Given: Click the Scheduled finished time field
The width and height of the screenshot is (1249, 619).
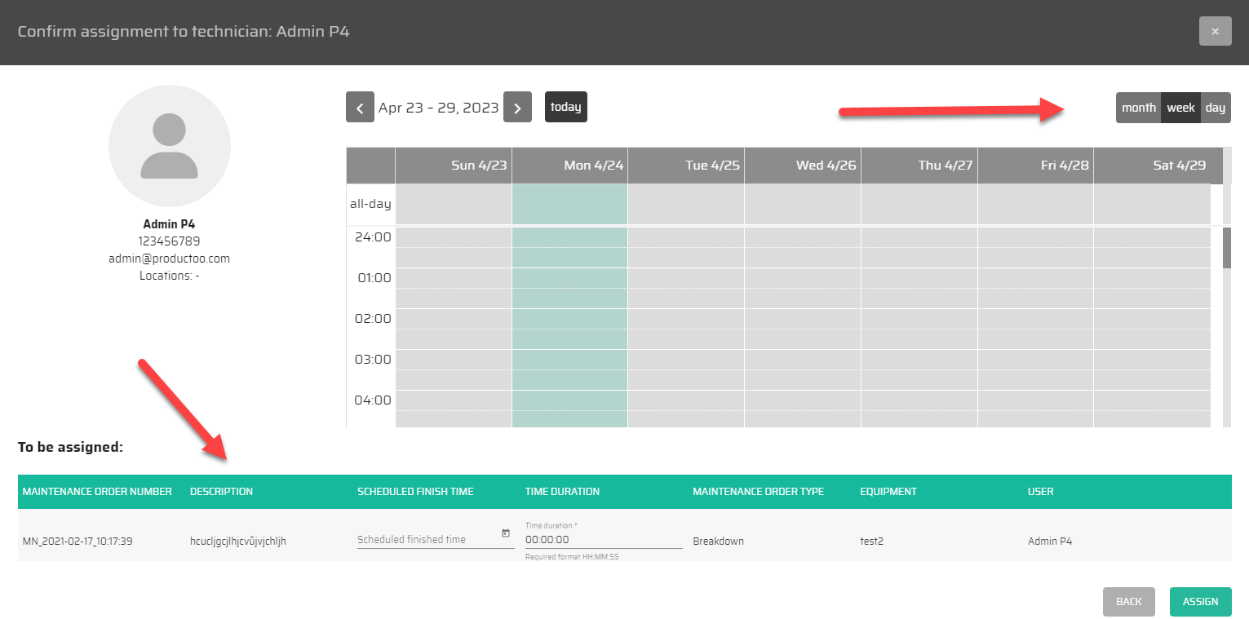Looking at the screenshot, I should click(427, 539).
